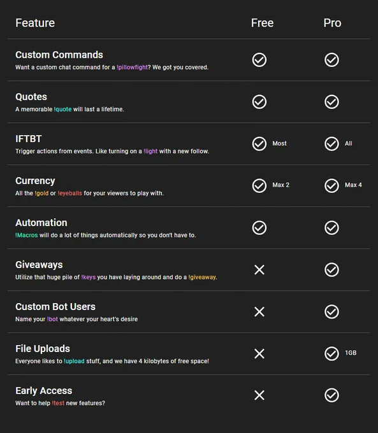Click the Pro checkmark for Quotes

click(331, 102)
